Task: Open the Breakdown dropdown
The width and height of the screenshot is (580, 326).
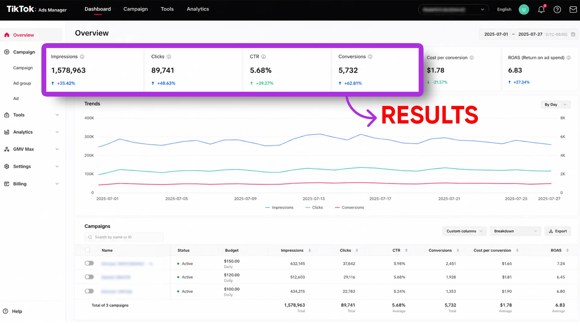Action: tap(515, 231)
